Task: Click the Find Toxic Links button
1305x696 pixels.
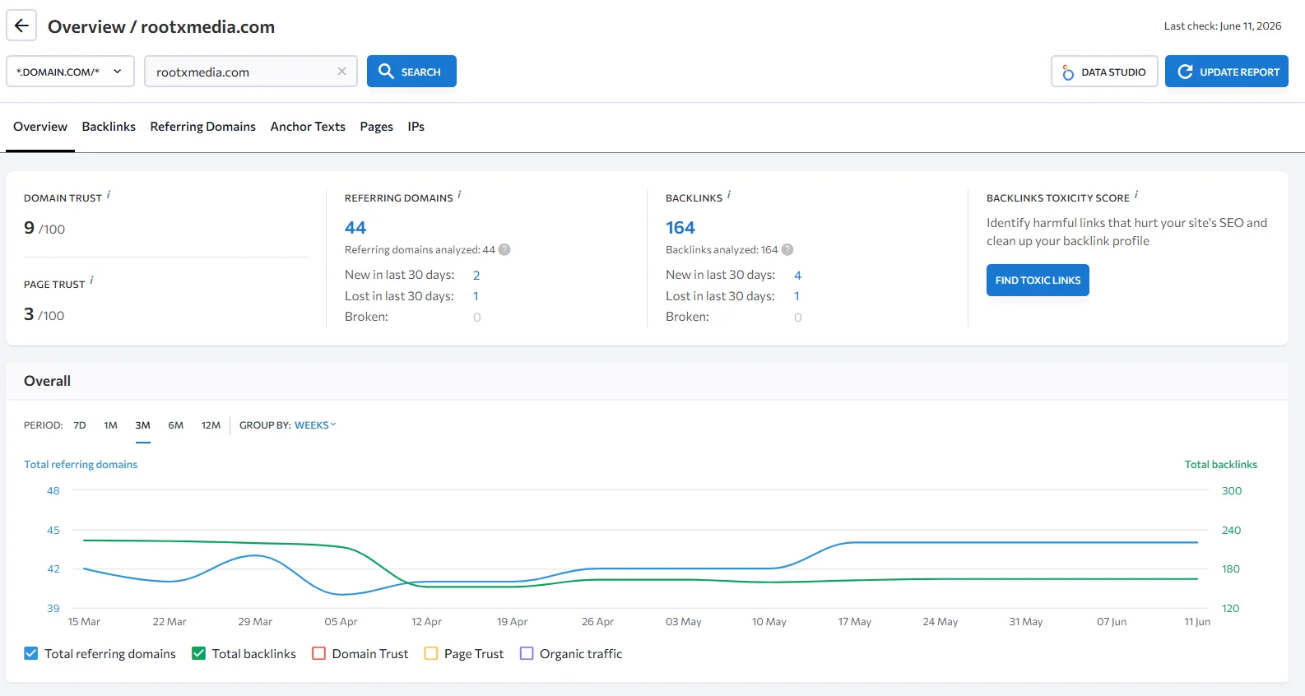Action: coord(1038,280)
